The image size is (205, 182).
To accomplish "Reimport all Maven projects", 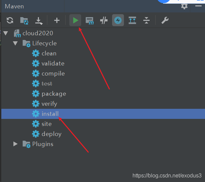I will 10,20.
